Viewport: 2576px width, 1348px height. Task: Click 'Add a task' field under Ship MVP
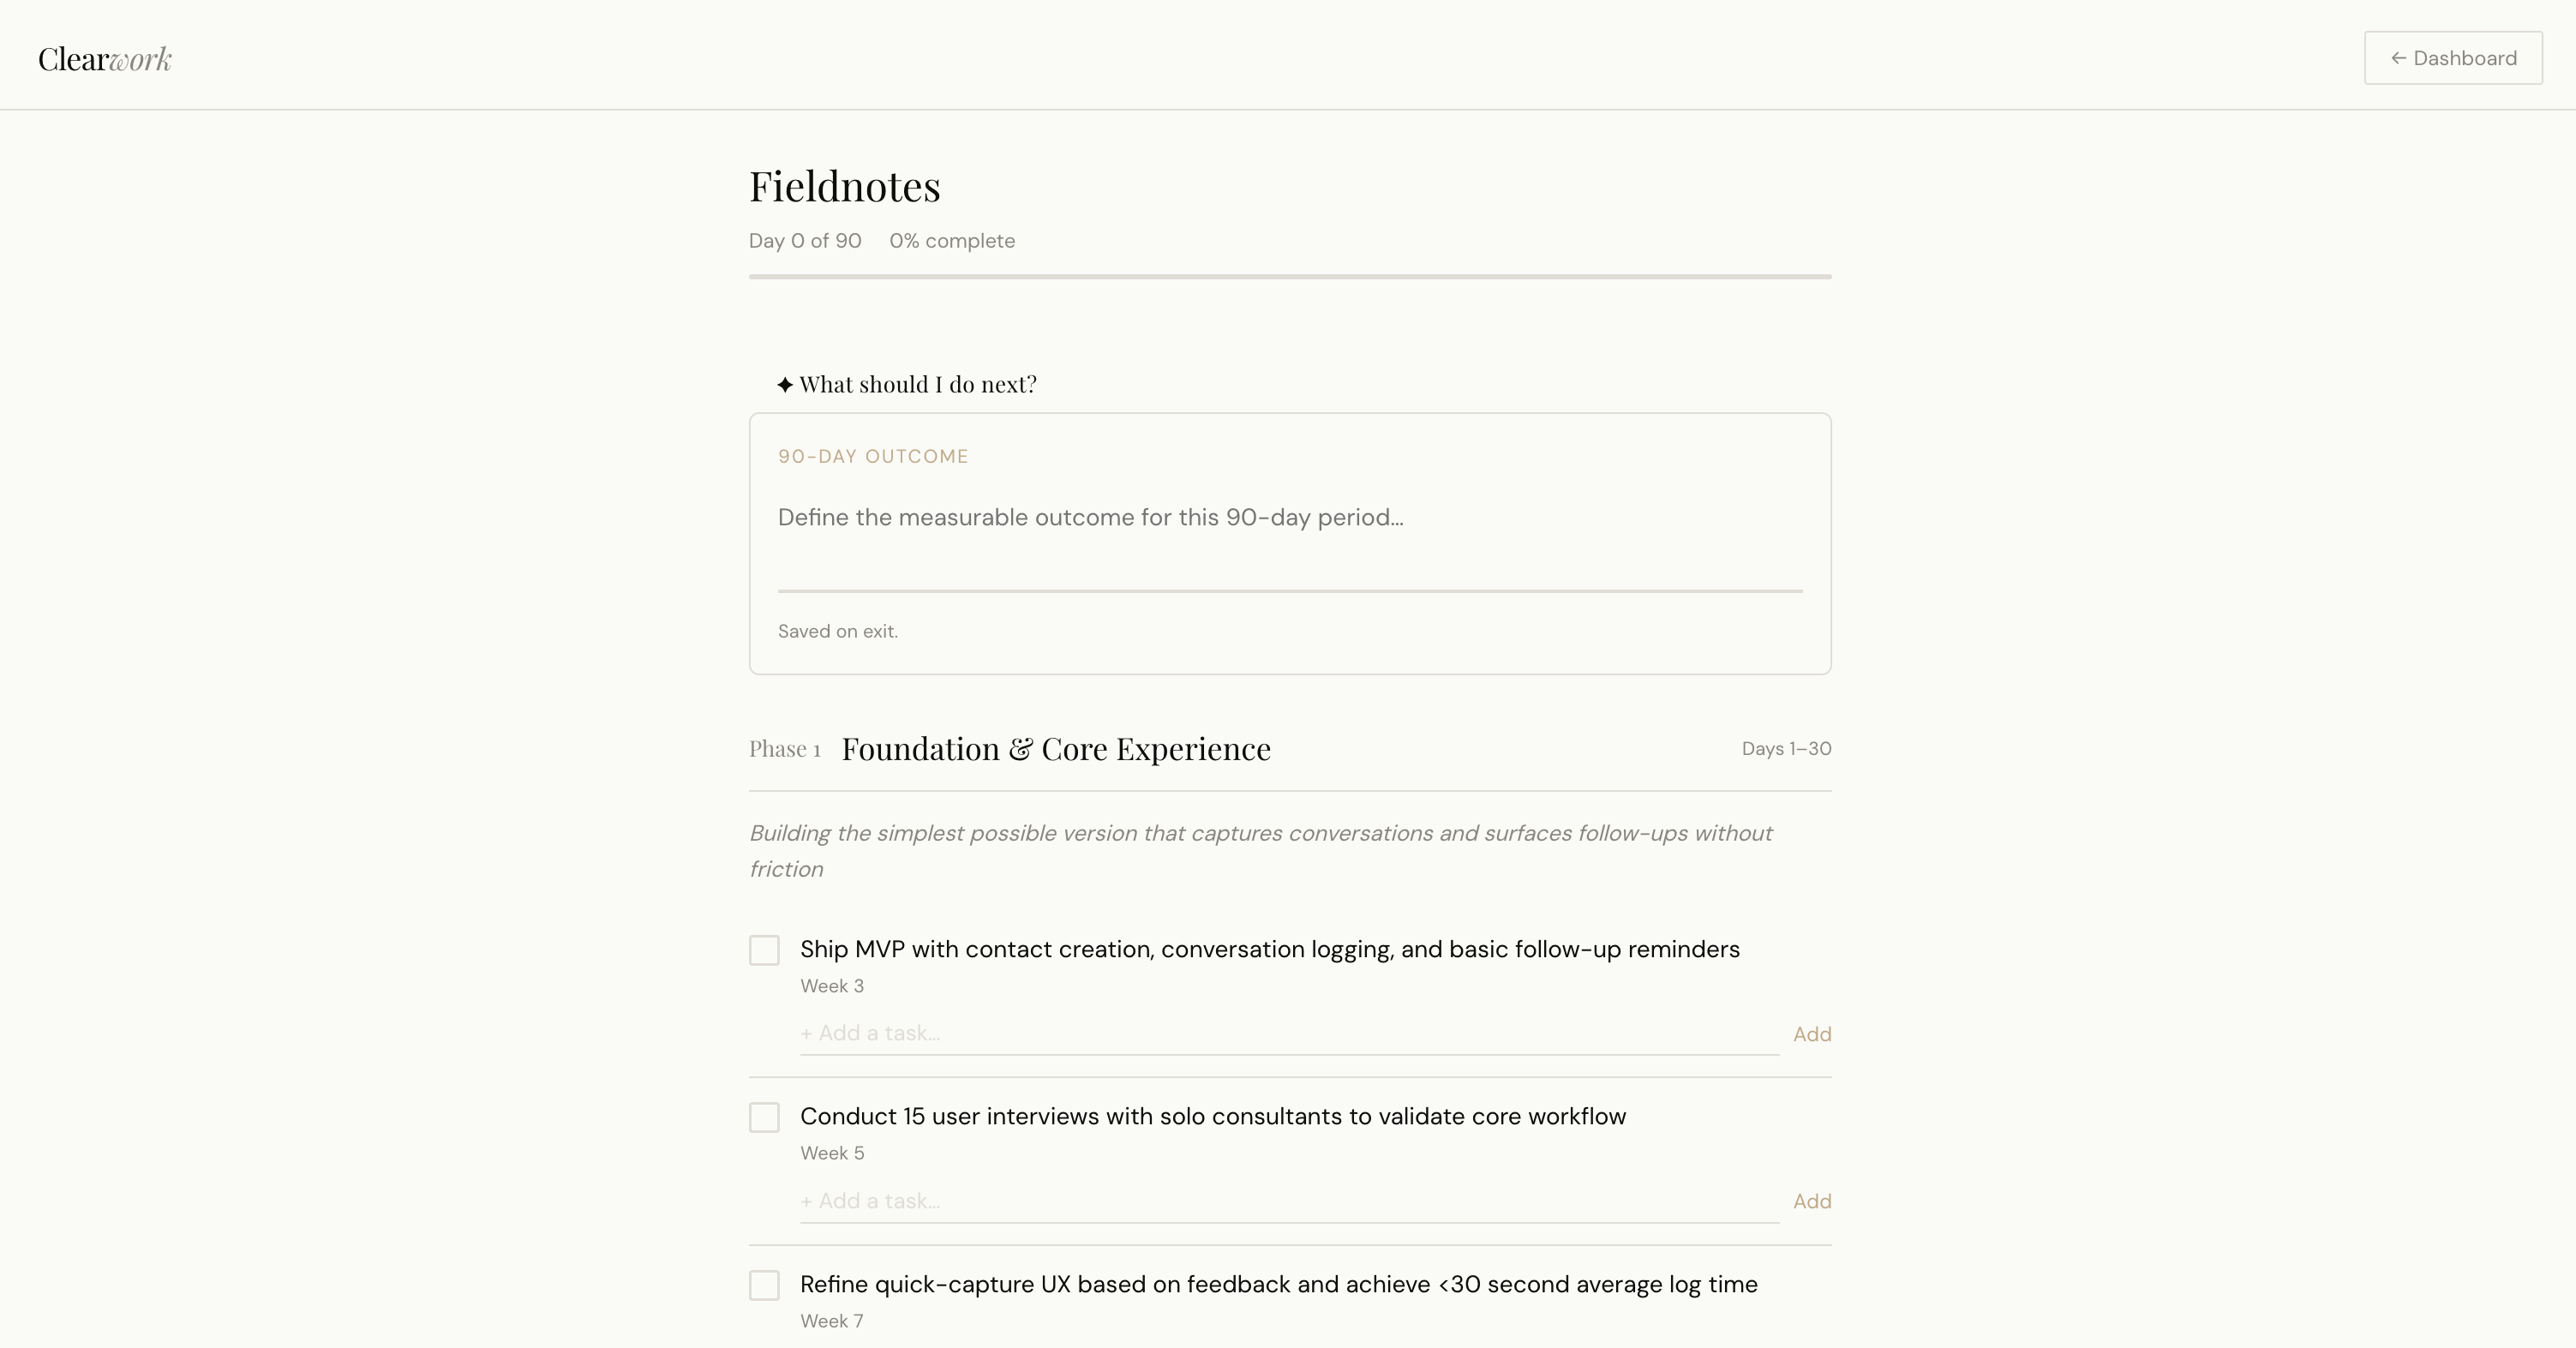(x=1289, y=1033)
